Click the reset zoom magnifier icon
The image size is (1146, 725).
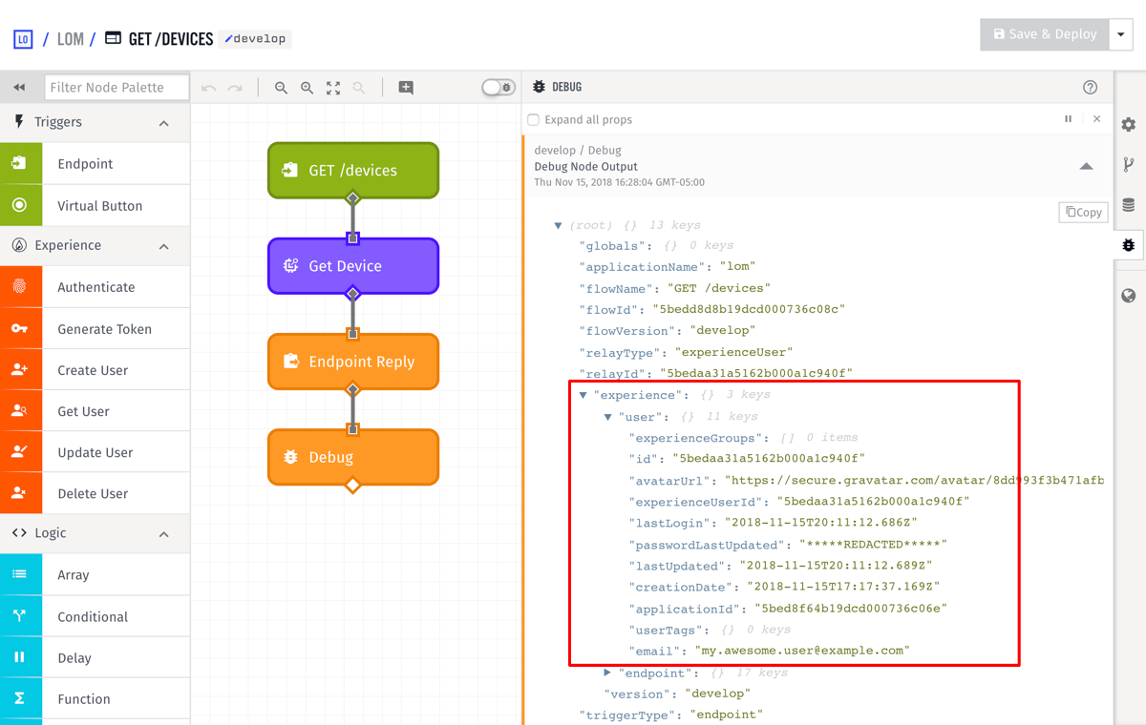pos(358,88)
